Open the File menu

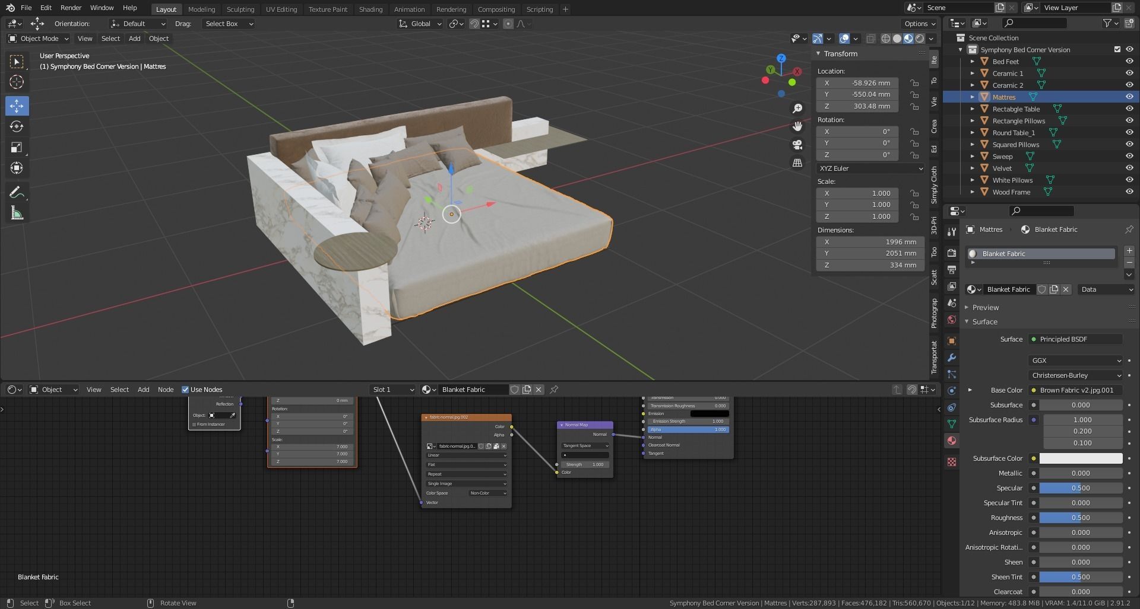click(x=26, y=8)
